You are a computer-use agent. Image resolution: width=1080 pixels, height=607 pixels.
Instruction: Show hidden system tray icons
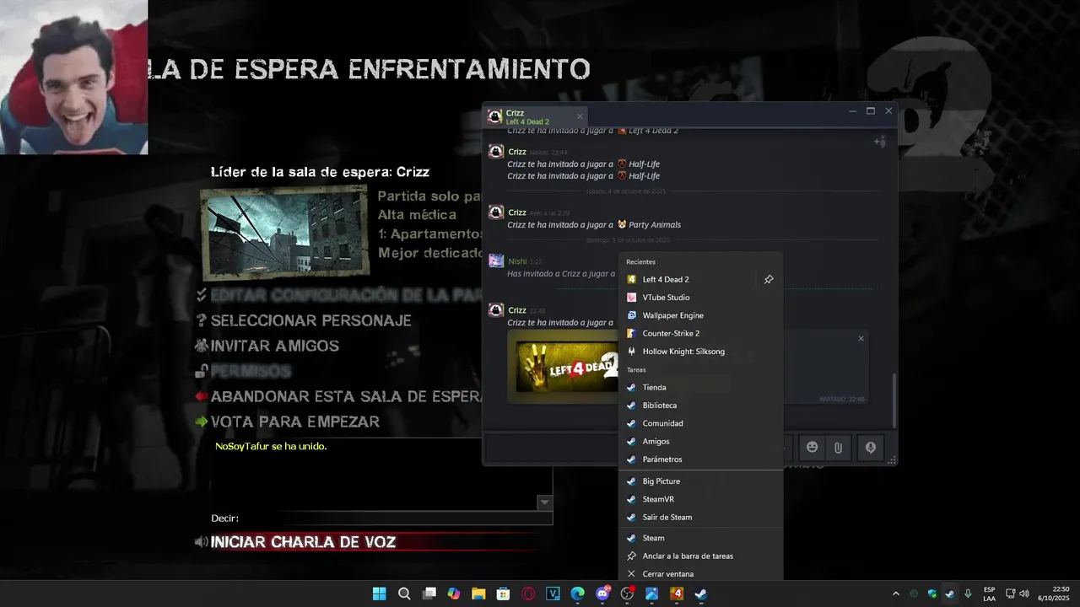click(x=895, y=594)
